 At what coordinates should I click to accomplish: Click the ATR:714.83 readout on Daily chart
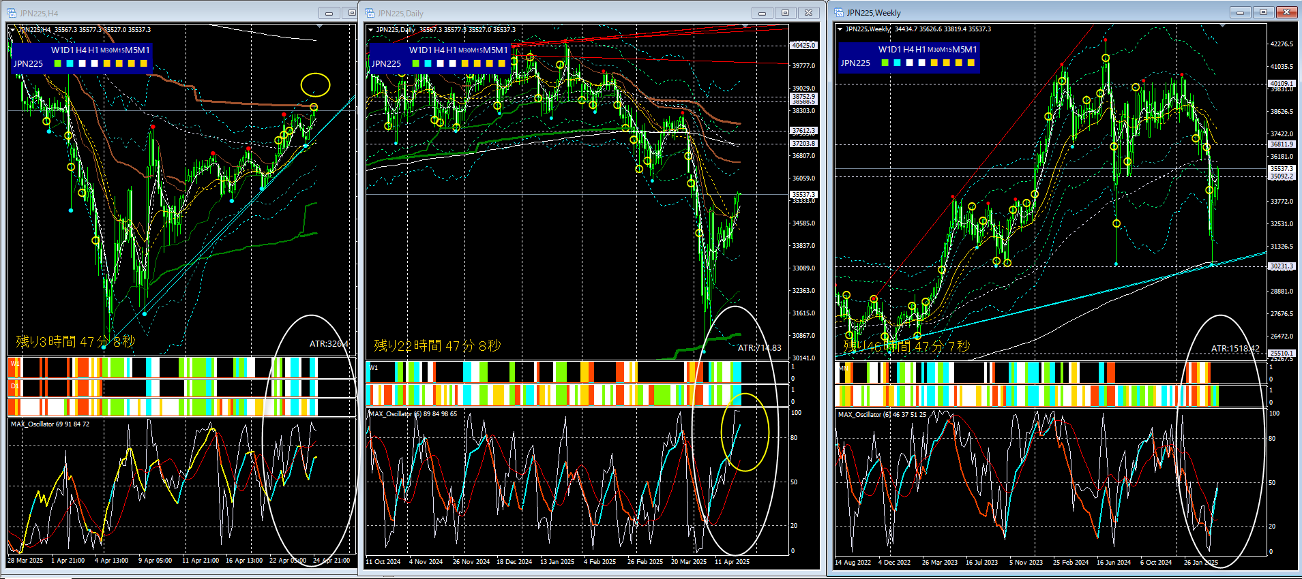[x=759, y=347]
